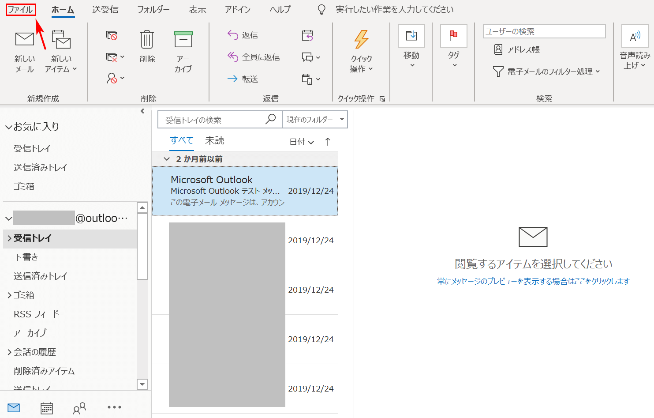Click the New Mail envelope icon
Viewport: 654px width, 418px height.
(x=24, y=39)
